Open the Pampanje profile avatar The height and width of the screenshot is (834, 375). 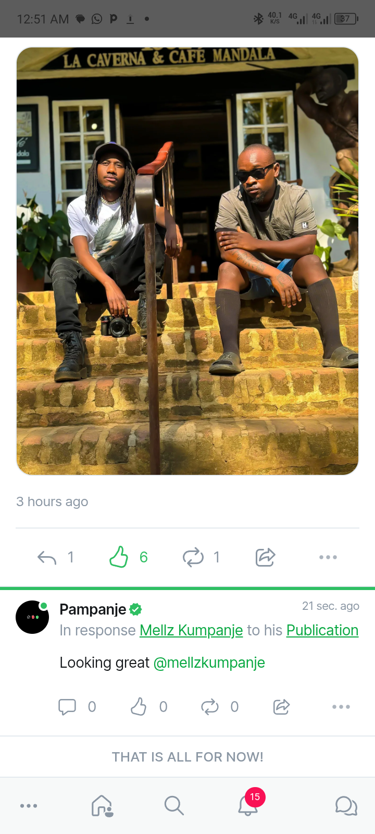32,617
